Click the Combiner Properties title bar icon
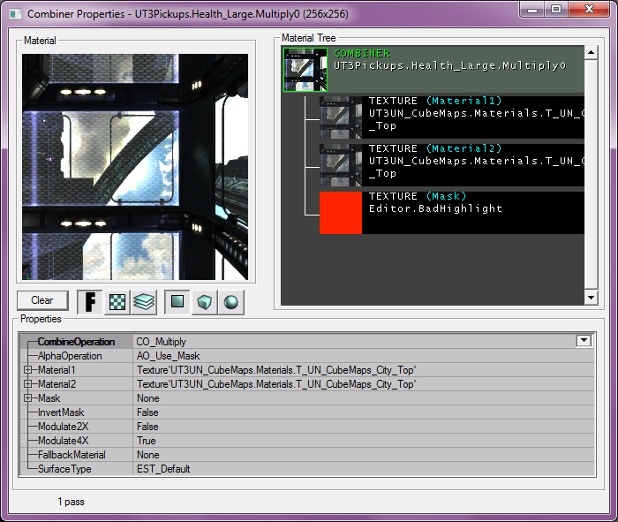 pos(14,13)
